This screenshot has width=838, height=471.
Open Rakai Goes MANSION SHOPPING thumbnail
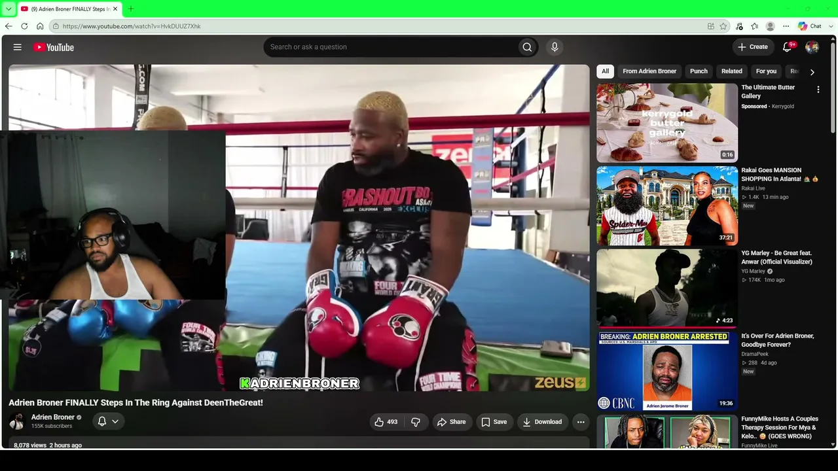pyautogui.click(x=667, y=205)
